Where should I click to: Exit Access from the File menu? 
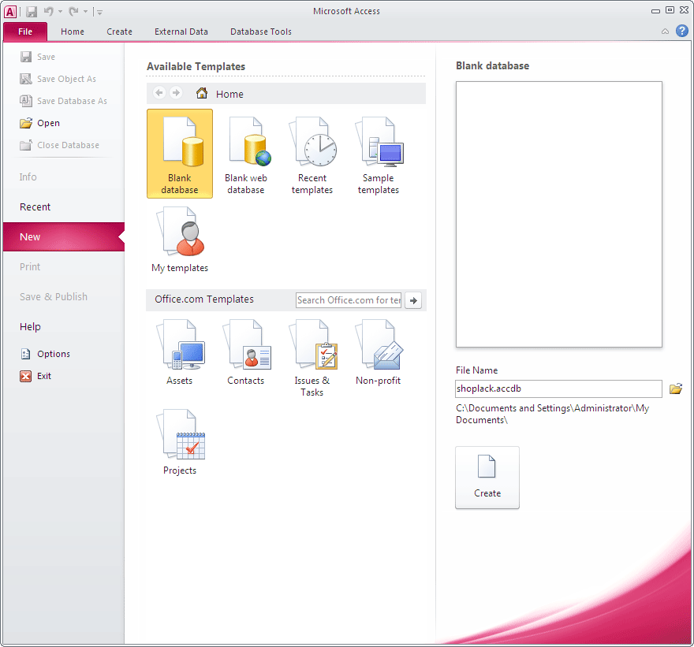click(35, 376)
